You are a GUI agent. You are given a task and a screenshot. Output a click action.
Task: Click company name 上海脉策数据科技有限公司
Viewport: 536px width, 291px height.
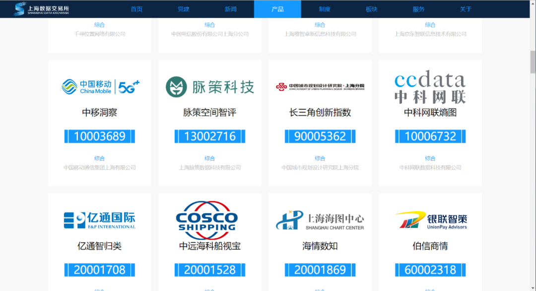[x=210, y=168]
